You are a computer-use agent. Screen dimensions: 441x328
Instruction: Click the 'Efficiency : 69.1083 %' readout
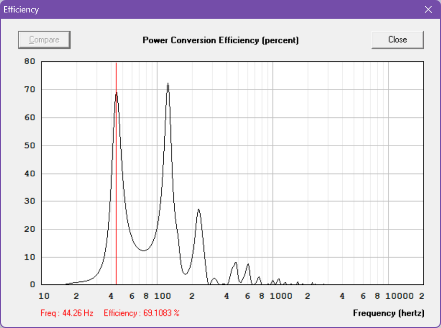pyautogui.click(x=141, y=313)
